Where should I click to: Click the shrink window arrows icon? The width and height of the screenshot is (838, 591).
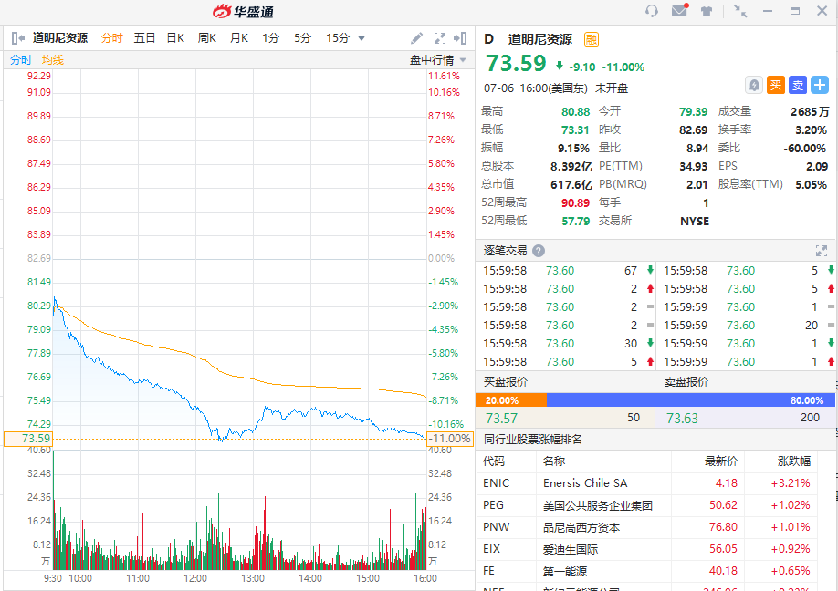[740, 11]
